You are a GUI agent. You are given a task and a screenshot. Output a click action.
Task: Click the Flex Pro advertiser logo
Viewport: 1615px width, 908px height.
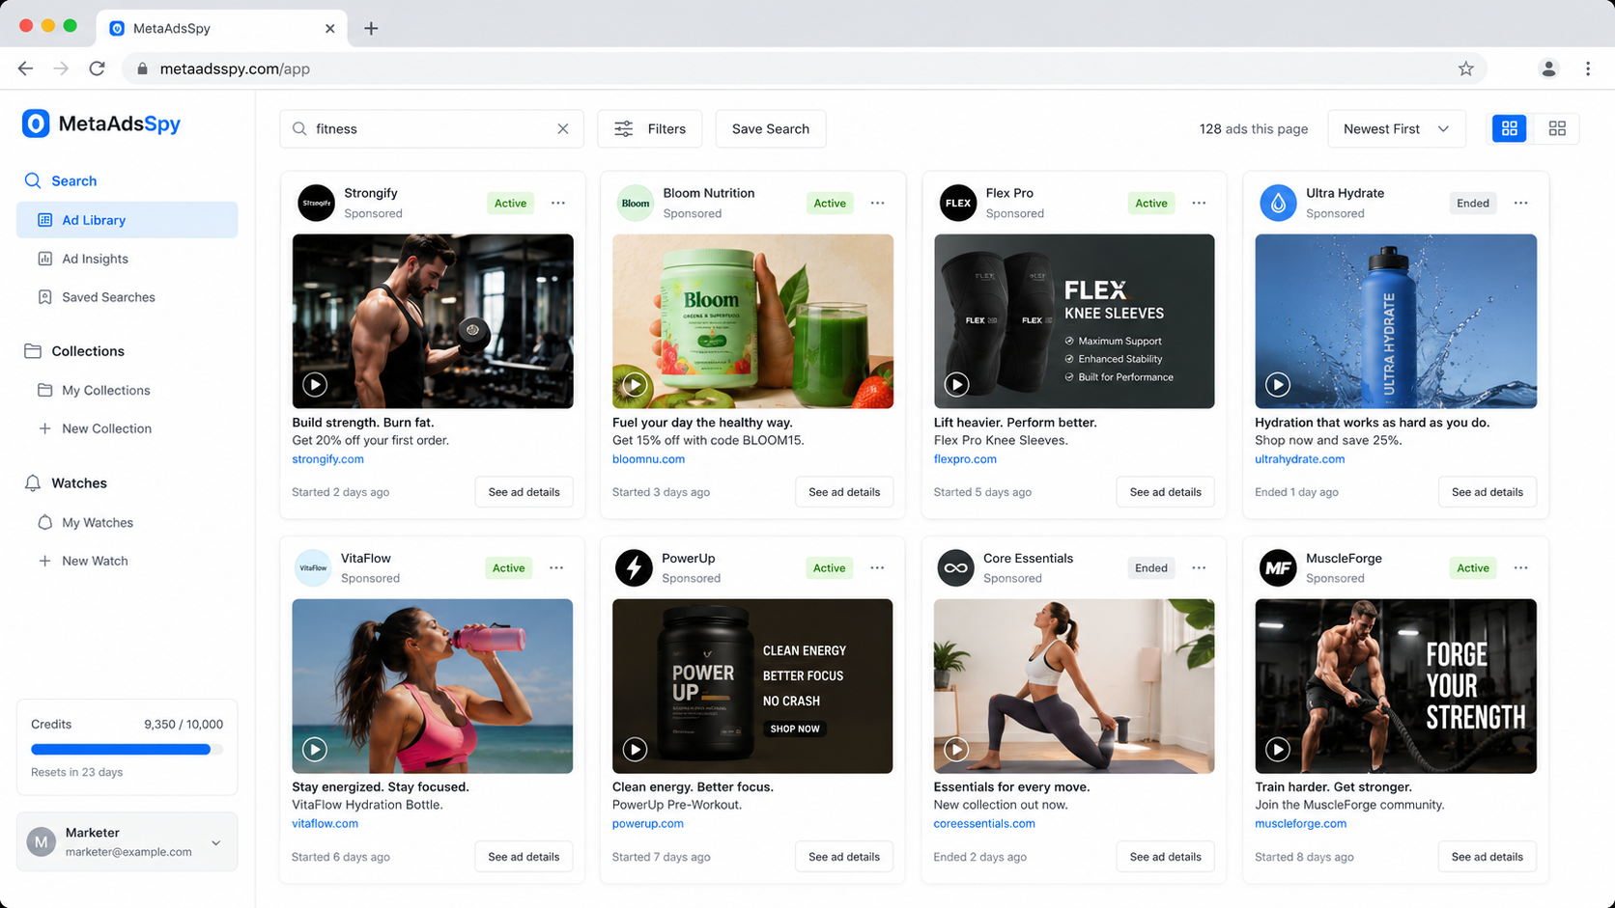(x=958, y=203)
